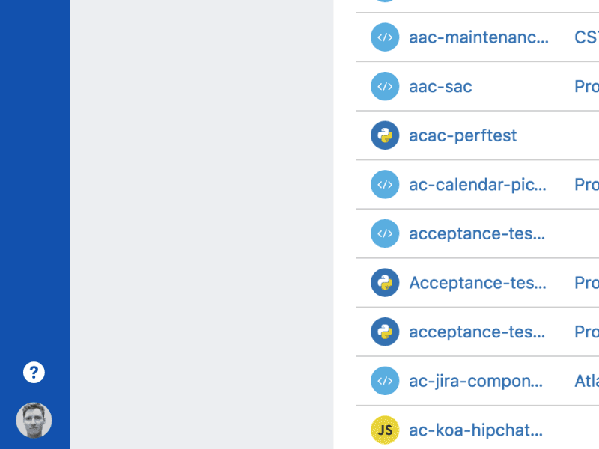Click the code icon next to aac-sac
Viewport: 599px width, 449px height.
pyautogui.click(x=384, y=86)
